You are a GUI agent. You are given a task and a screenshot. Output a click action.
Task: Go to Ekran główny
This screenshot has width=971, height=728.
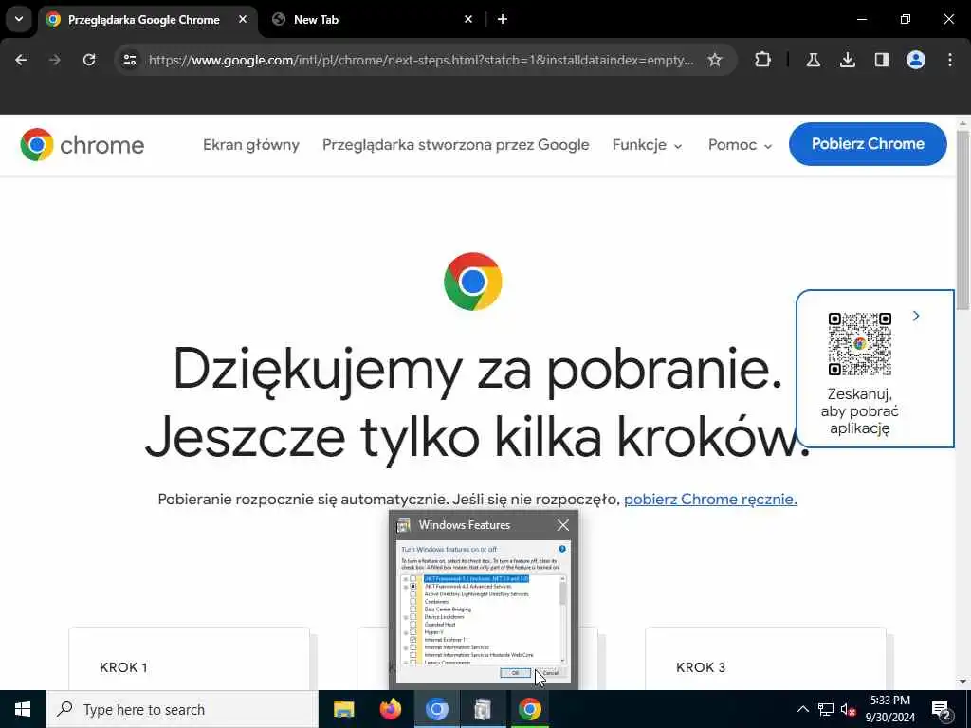pos(250,145)
